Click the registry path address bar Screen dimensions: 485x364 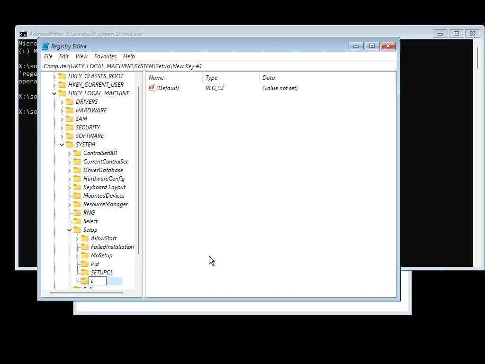pyautogui.click(x=219, y=66)
